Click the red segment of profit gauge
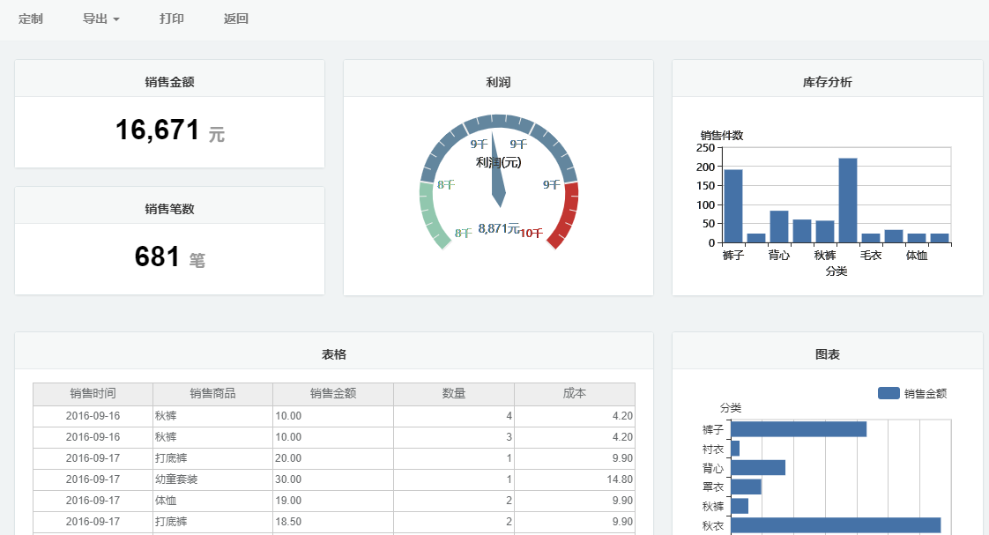 coord(566,214)
